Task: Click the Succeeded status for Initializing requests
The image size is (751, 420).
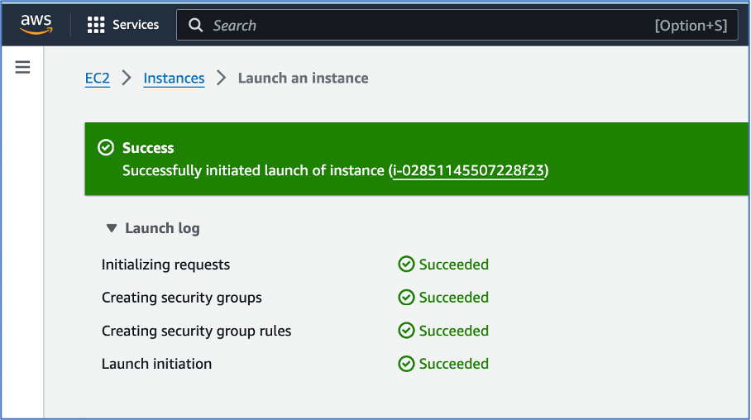Action: (x=453, y=265)
